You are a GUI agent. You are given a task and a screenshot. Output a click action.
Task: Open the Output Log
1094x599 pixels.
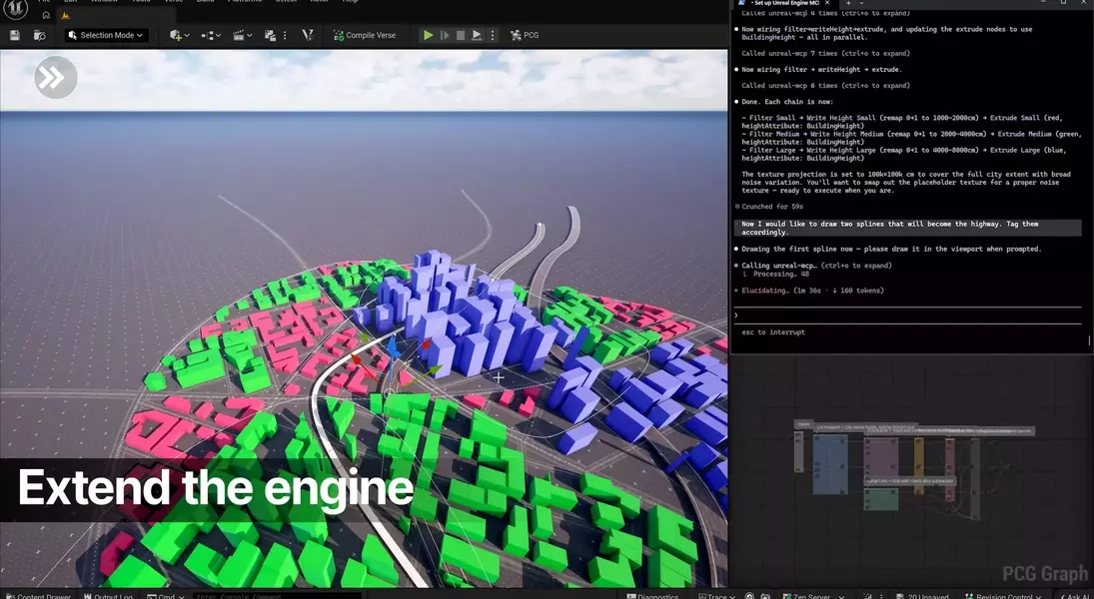click(x=108, y=596)
